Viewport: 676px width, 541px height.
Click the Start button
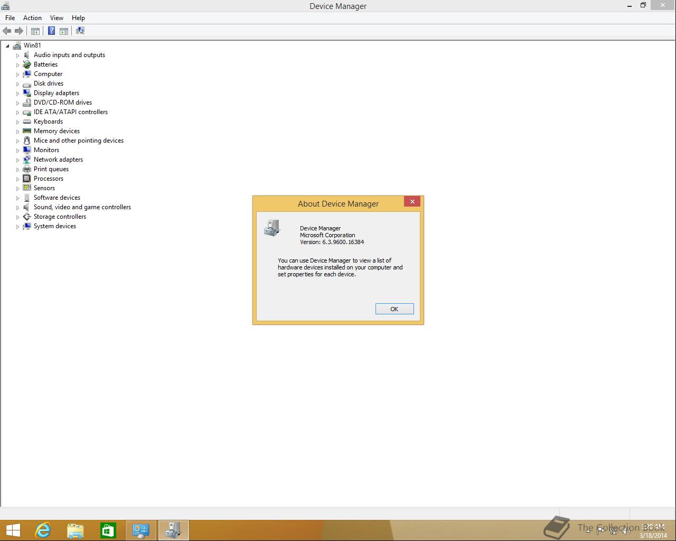click(x=13, y=530)
